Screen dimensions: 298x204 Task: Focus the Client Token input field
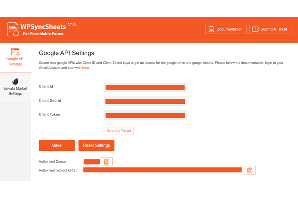[x=145, y=115]
